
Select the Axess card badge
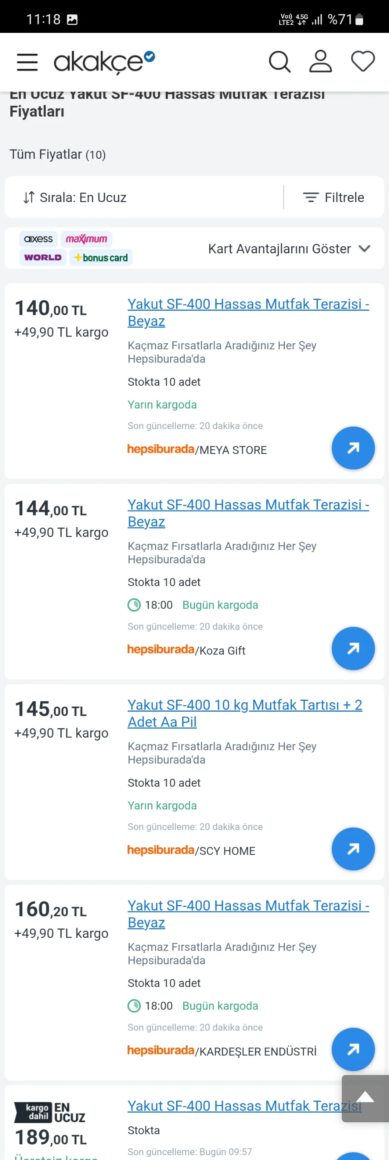coord(38,239)
